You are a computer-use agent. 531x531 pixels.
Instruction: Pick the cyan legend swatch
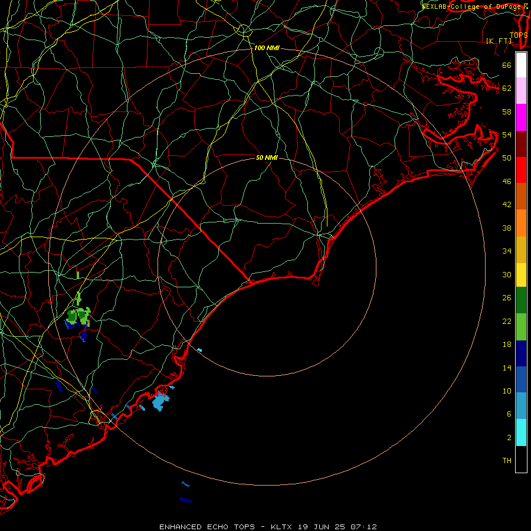coord(521,432)
